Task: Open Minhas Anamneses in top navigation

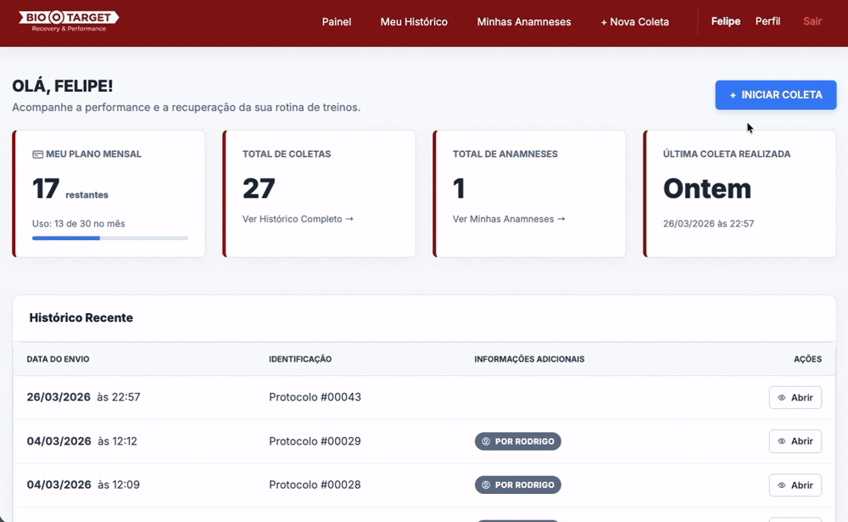Action: click(x=524, y=22)
